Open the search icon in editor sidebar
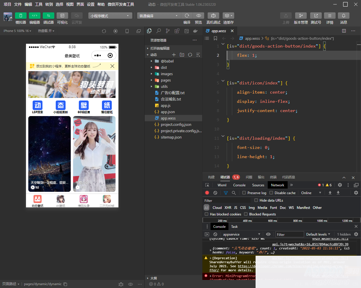Screen dimensions: 361x288 pos(159,31)
